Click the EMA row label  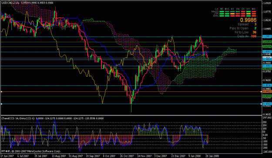pos(216,16)
